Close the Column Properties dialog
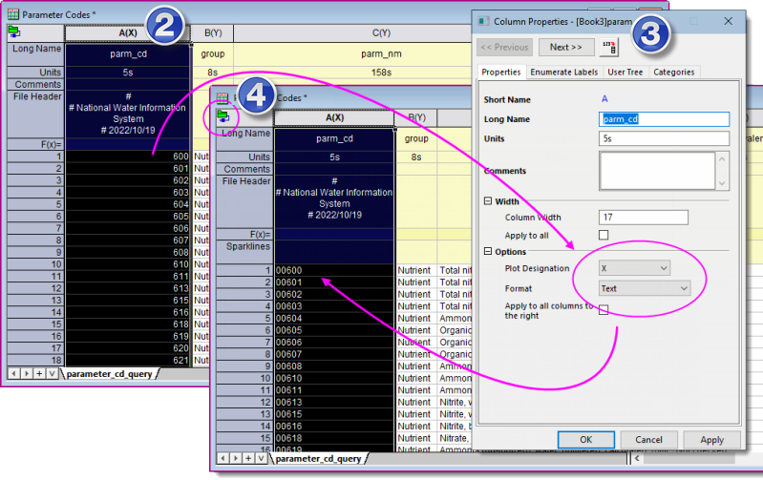 coord(728,21)
